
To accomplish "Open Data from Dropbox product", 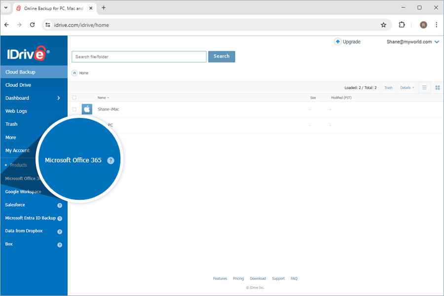I will click(x=24, y=231).
